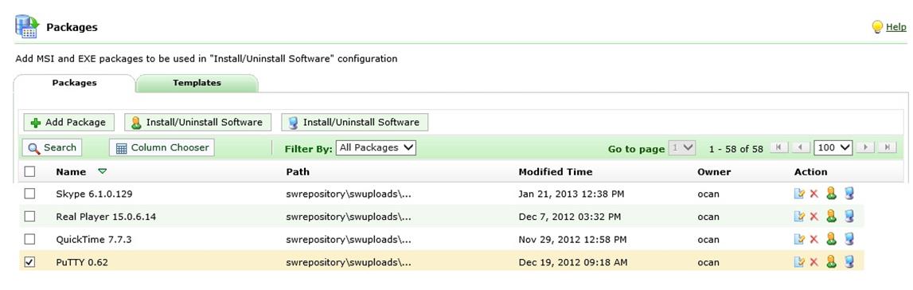The height and width of the screenshot is (290, 913).
Task: Open the Go to page dropdown
Action: click(682, 148)
